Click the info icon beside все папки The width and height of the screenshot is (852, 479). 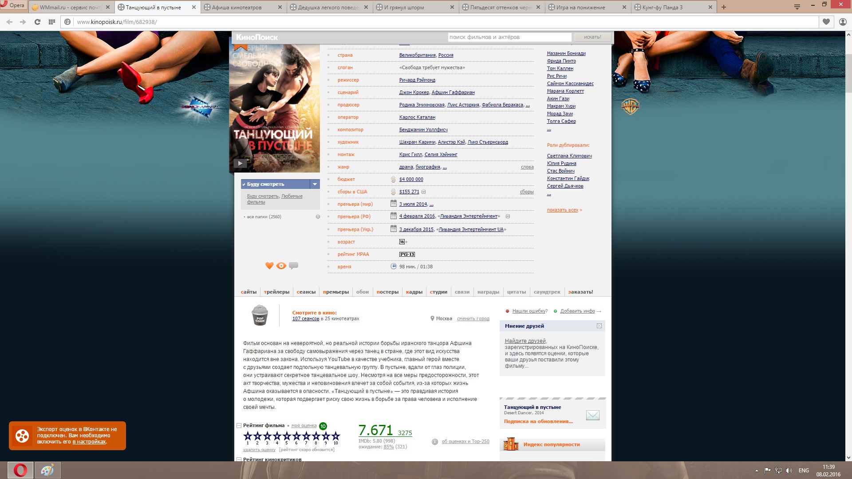318,217
